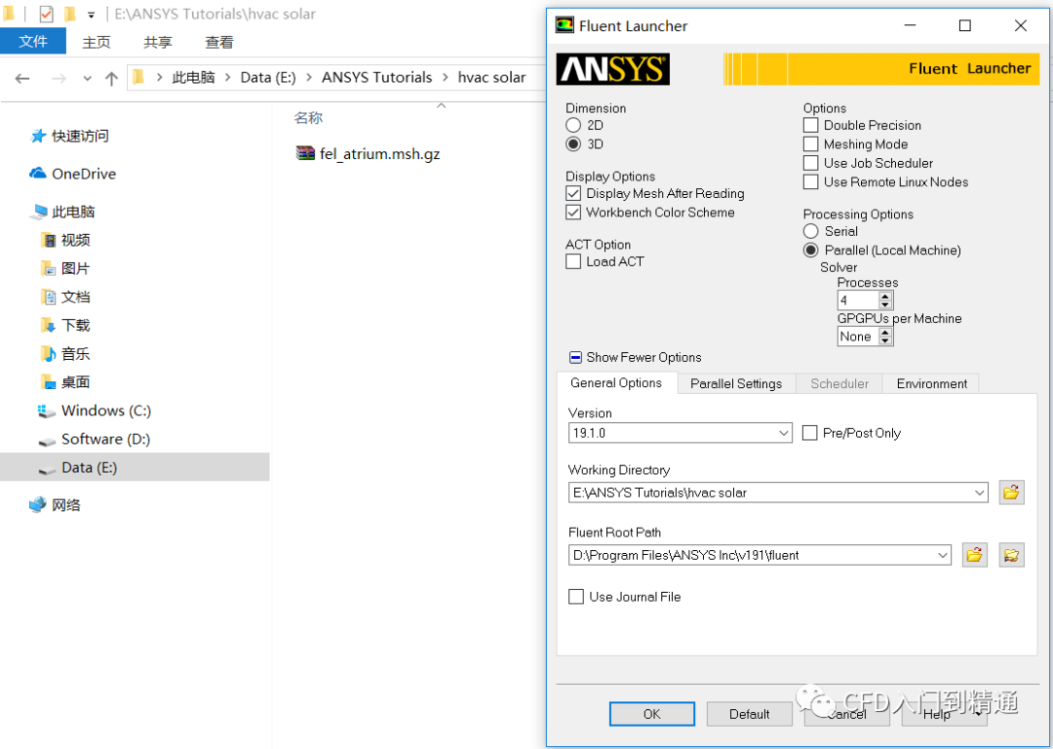1053x749 pixels.
Task: Click second folder icon beside Fluent Root Path
Action: (x=1011, y=555)
